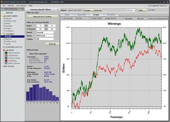Click the Tourney trophy icon
The image size is (170, 122).
tap(4, 34)
